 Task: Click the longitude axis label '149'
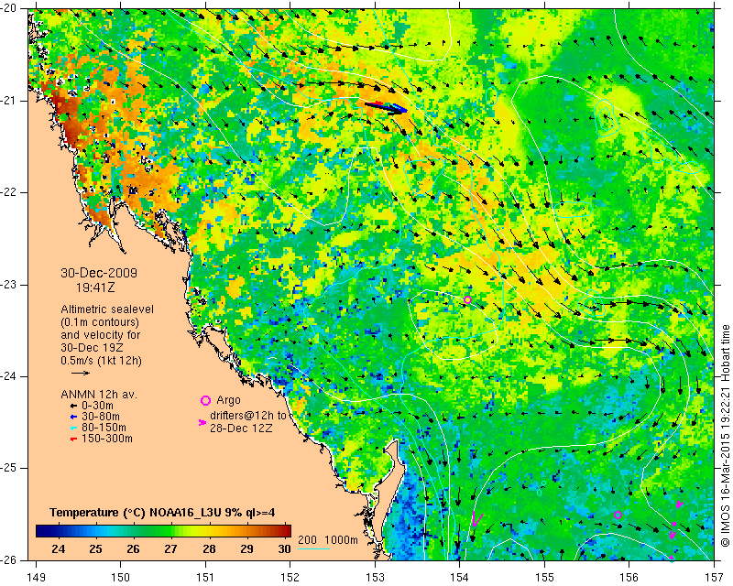pyautogui.click(x=37, y=578)
